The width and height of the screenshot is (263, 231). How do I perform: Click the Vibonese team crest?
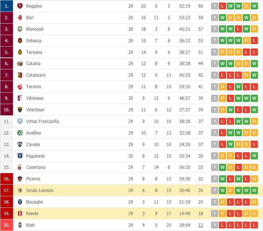point(20,98)
